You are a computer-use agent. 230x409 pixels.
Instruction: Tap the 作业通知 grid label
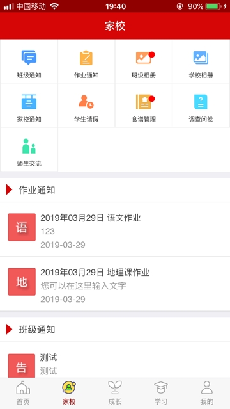86,76
